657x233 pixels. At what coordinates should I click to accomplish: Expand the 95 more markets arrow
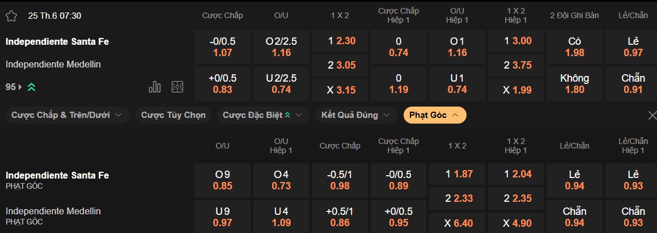click(21, 87)
